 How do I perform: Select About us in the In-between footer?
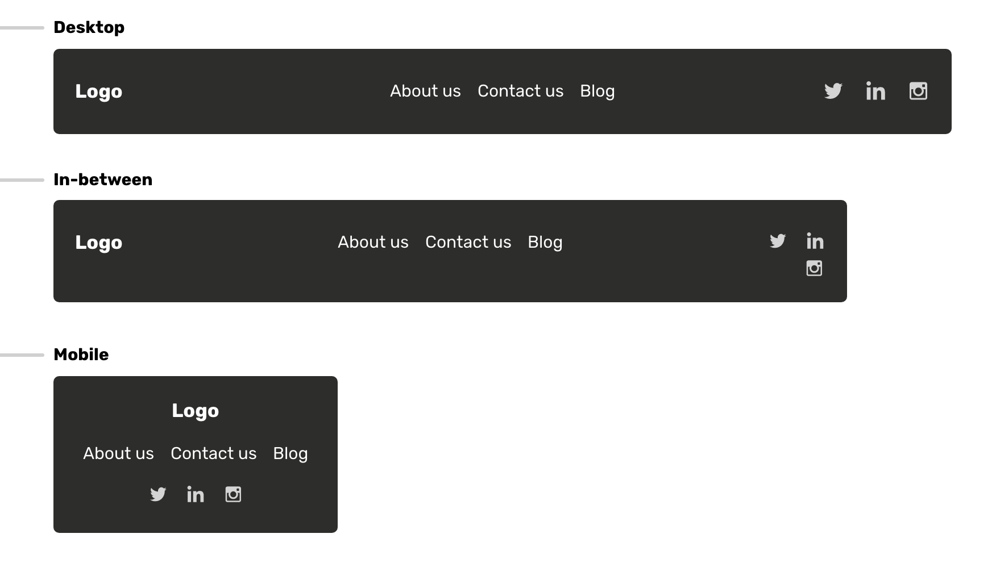click(373, 242)
